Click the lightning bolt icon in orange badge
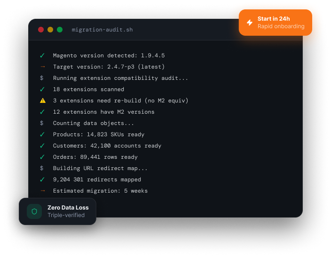 point(250,23)
